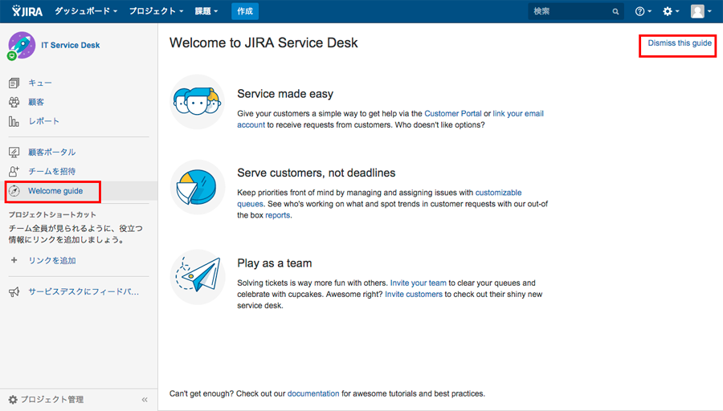This screenshot has height=411, width=723.
Task: Click the Play as a team heading
Action: (275, 263)
